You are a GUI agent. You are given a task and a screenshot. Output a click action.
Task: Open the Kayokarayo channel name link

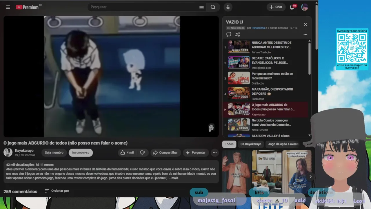(24, 151)
